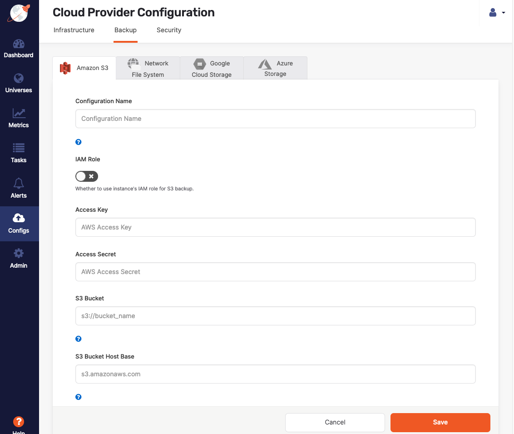Click inside the AWS Access Key field
This screenshot has width=514, height=434.
click(275, 227)
